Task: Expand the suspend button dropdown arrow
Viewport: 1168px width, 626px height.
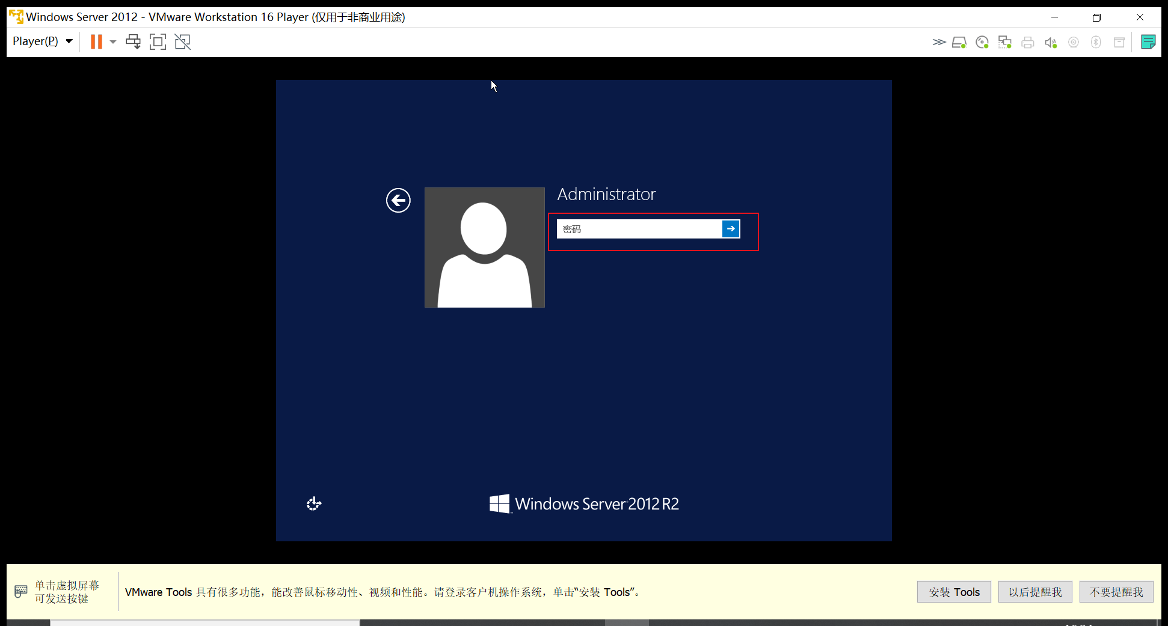Action: pyautogui.click(x=112, y=41)
